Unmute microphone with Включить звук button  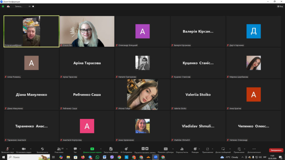point(7,149)
